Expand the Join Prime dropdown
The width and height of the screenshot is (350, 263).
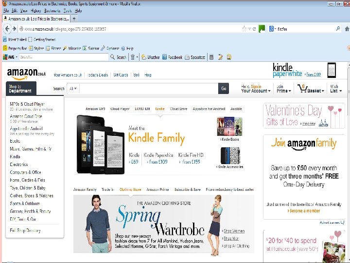coord(284,89)
